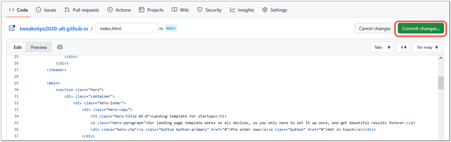Select the Edit mode toggle
The width and height of the screenshot is (451, 142).
pyautogui.click(x=18, y=47)
